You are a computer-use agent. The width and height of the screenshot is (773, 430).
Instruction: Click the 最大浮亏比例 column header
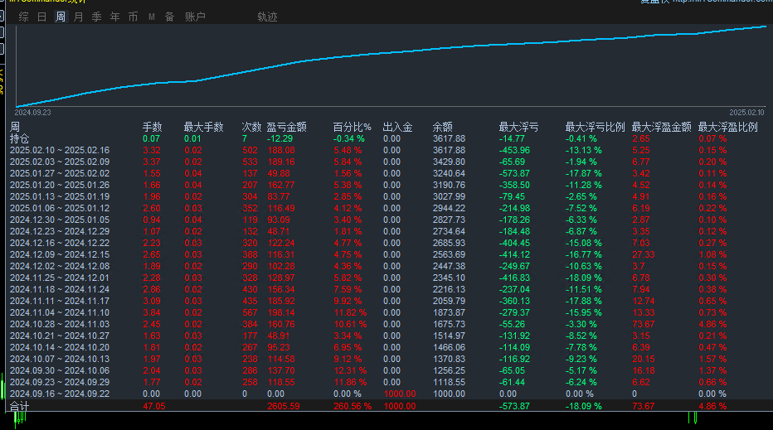(x=595, y=127)
